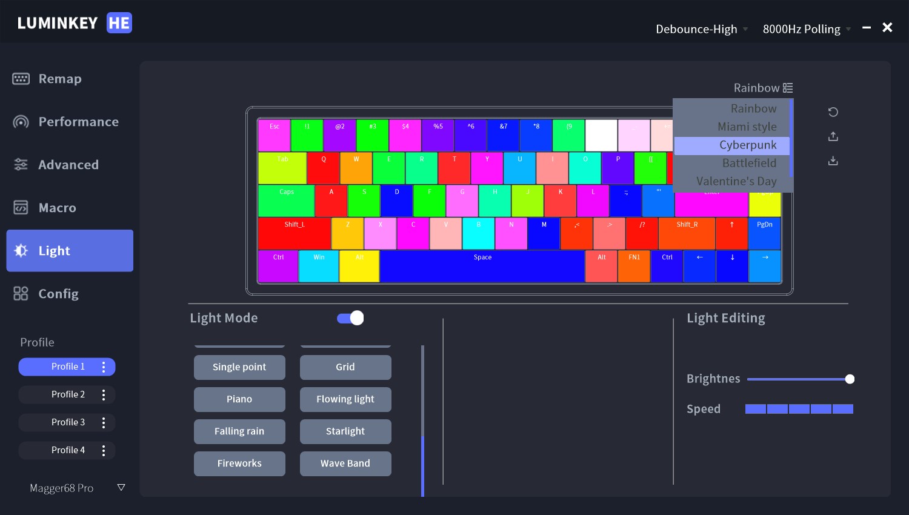The width and height of the screenshot is (909, 515).
Task: Open the Advanced settings section
Action: click(x=70, y=165)
